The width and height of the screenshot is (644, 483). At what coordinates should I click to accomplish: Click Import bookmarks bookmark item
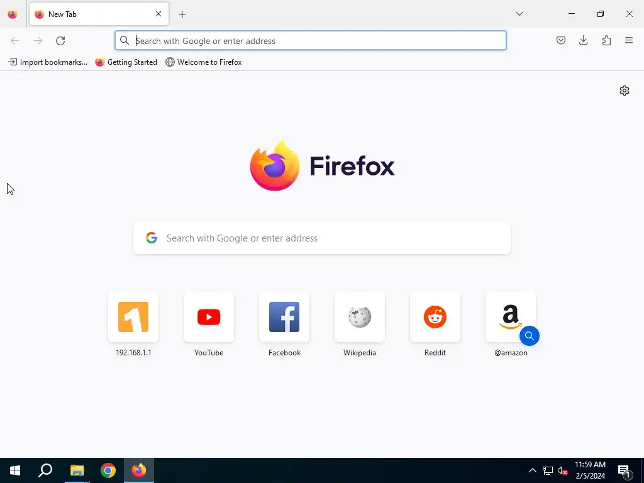[x=48, y=62]
